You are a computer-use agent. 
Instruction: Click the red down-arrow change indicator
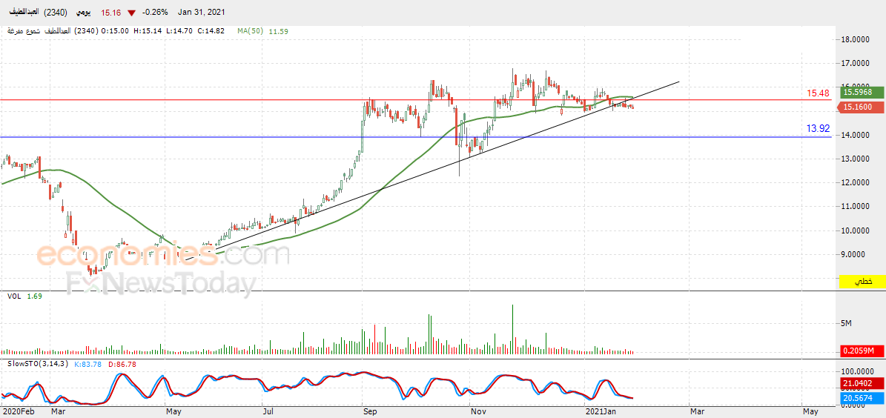pyautogui.click(x=131, y=12)
